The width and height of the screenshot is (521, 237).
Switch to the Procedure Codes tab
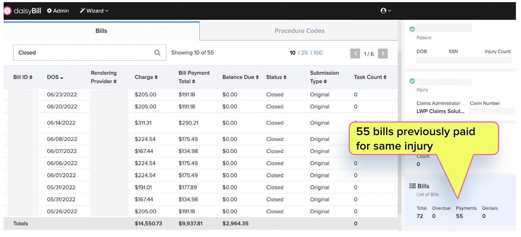[x=299, y=31]
